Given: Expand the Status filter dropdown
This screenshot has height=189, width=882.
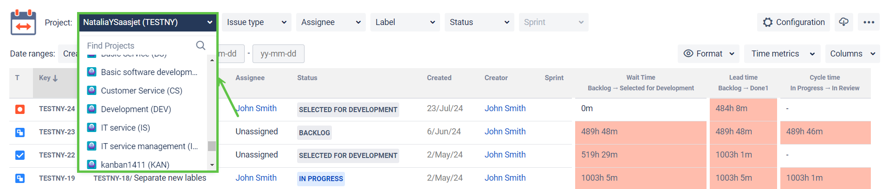Looking at the screenshot, I should coord(479,22).
